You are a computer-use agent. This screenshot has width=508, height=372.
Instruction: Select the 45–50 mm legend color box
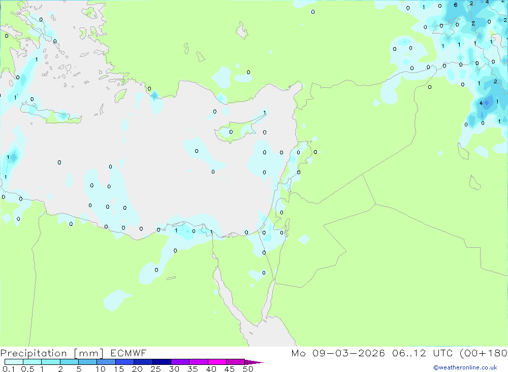(x=235, y=362)
